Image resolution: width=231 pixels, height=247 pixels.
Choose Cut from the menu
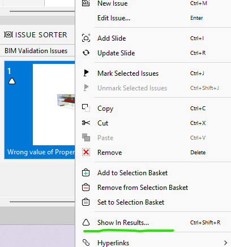103,123
